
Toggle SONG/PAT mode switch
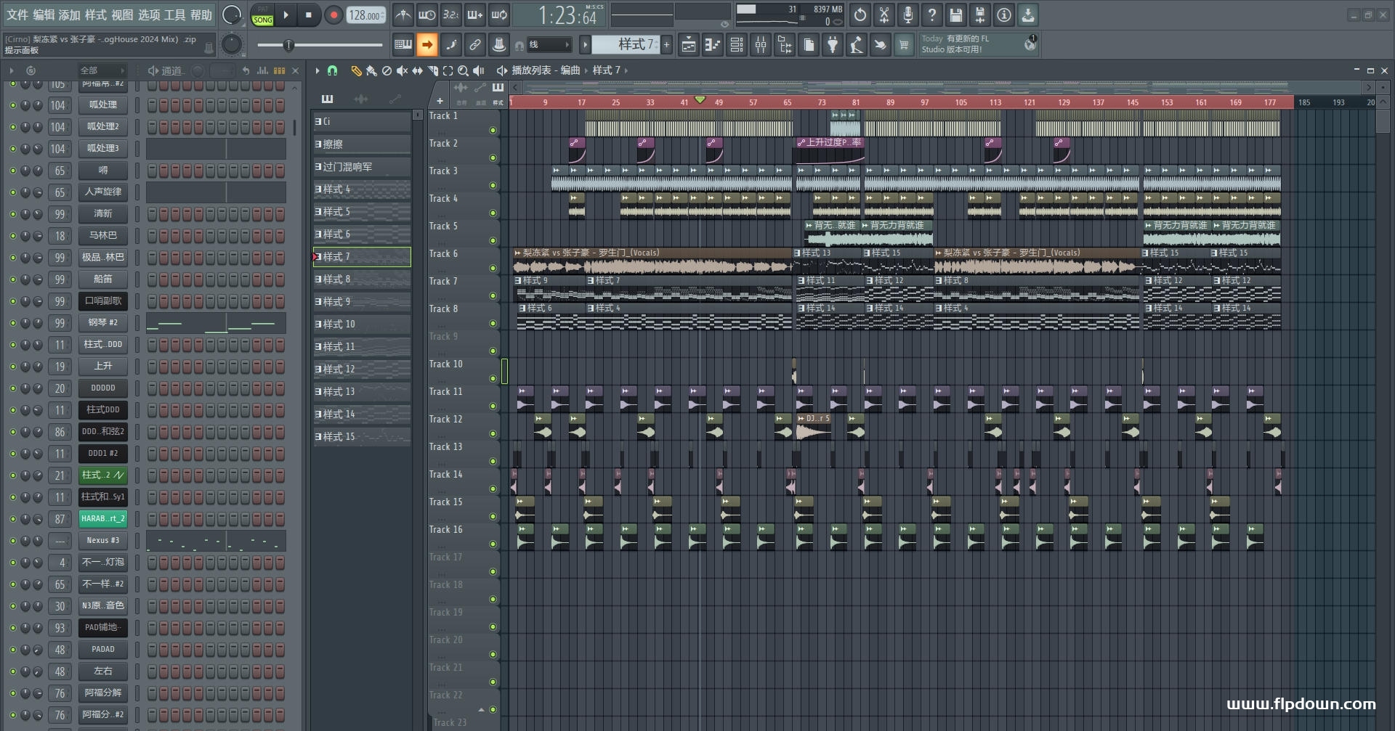(x=263, y=15)
